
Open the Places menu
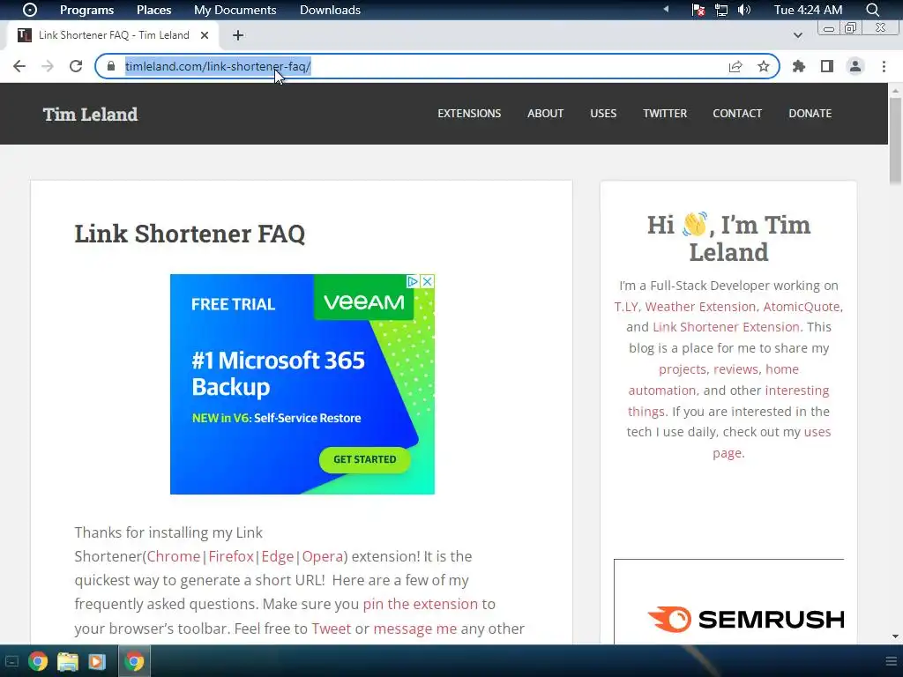[153, 10]
